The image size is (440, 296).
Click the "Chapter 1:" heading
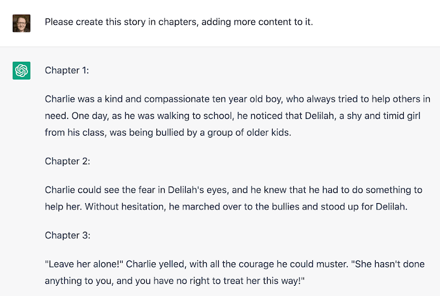click(x=67, y=70)
